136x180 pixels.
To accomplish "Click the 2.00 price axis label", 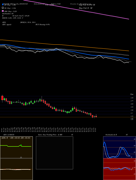I will 132,94.
